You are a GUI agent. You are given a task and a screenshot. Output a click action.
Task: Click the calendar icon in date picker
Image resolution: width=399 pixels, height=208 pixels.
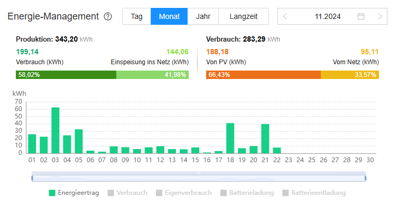point(361,16)
